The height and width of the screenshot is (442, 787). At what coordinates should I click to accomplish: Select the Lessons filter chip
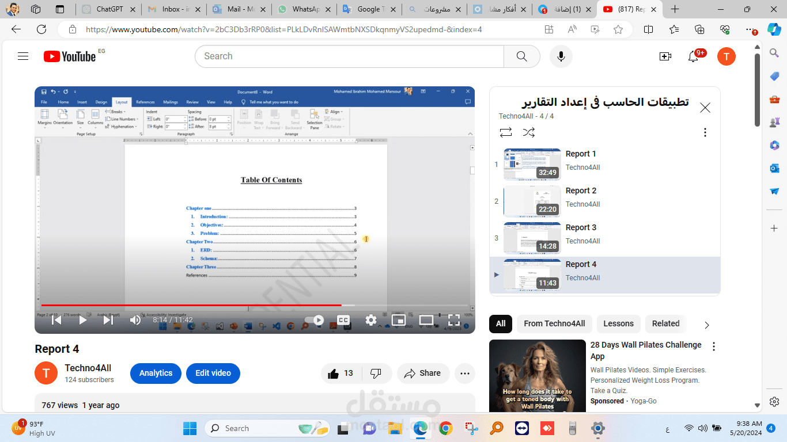point(618,324)
